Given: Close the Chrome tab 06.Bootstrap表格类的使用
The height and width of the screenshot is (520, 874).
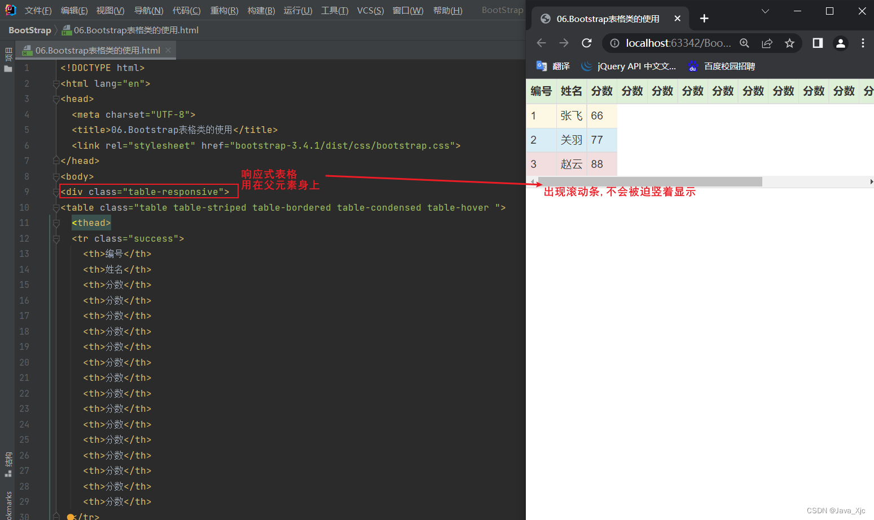Looking at the screenshot, I should 678,19.
